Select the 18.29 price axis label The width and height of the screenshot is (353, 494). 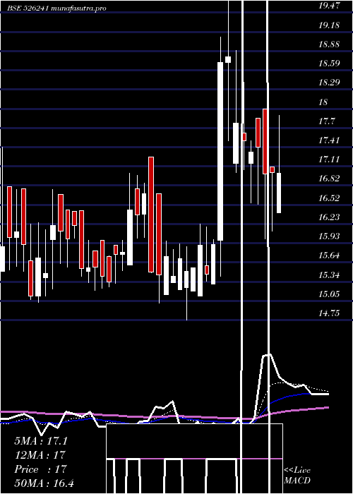[x=329, y=83]
